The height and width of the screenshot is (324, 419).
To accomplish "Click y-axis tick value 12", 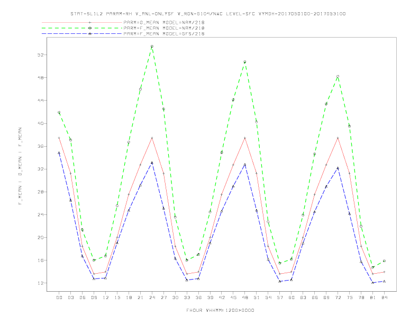I will [x=41, y=283].
